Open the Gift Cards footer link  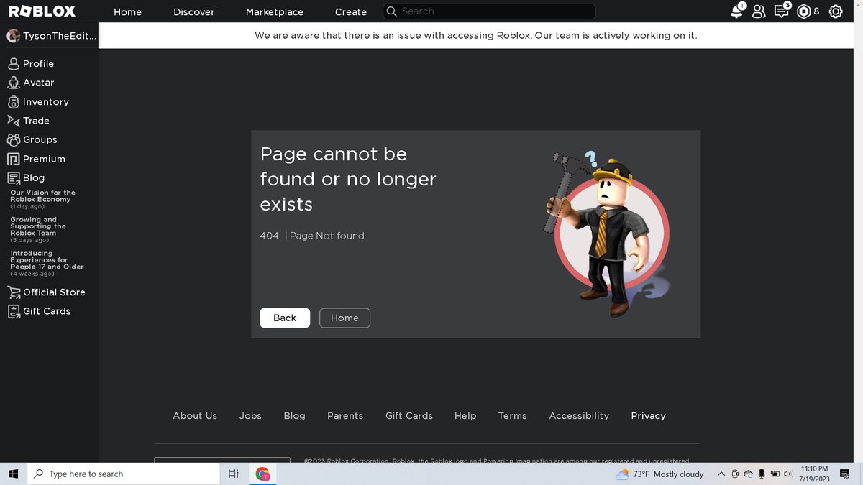pyautogui.click(x=409, y=416)
